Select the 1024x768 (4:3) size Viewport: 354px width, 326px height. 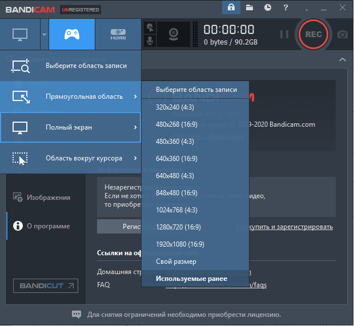coord(195,210)
